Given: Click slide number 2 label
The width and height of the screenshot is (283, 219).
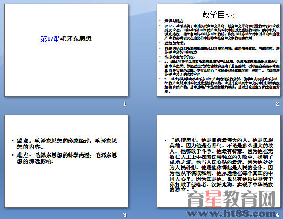Looking at the screenshot, I should tap(277, 104).
